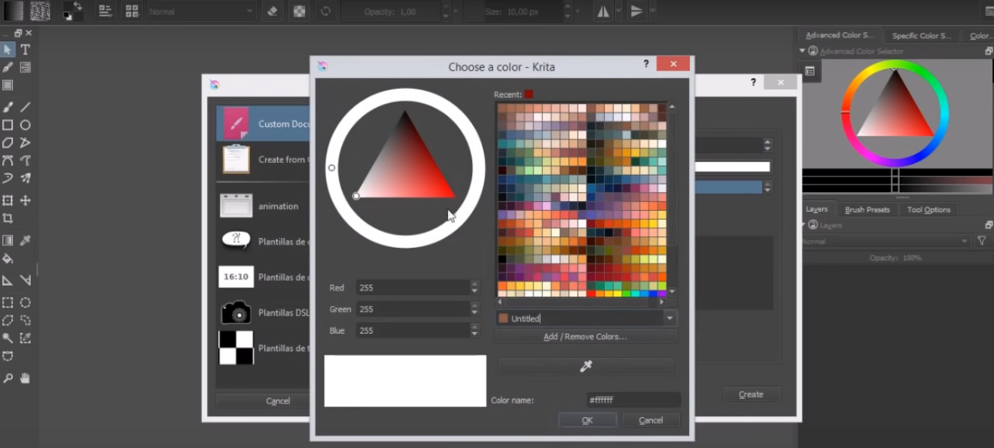Image resolution: width=994 pixels, height=448 pixels.
Task: Toggle the vertical mirror tool
Action: 637,11
